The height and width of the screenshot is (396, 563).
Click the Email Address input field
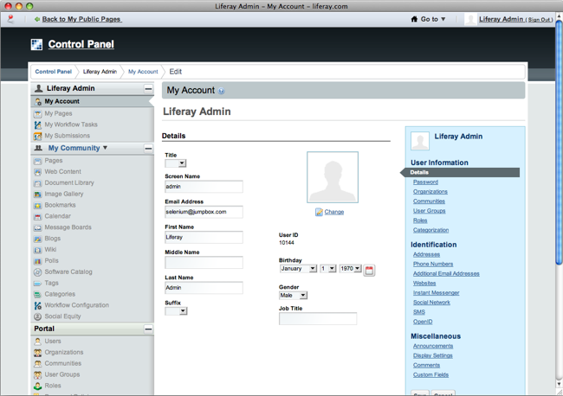click(x=204, y=212)
